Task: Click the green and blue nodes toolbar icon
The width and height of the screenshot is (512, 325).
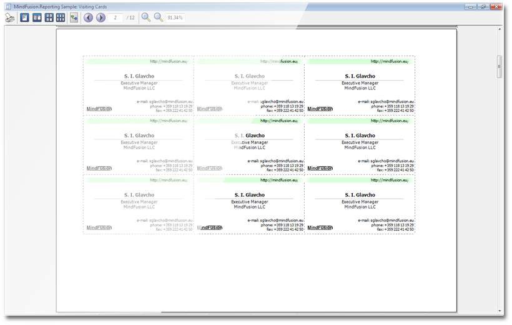Action: 74,17
